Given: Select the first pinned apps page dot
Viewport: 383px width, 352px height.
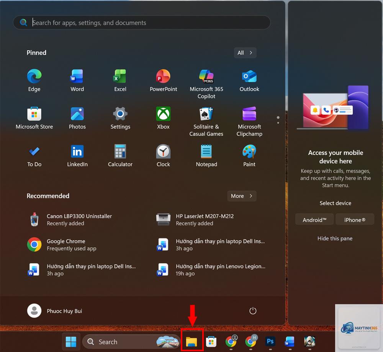Looking at the screenshot, I should pyautogui.click(x=278, y=117).
